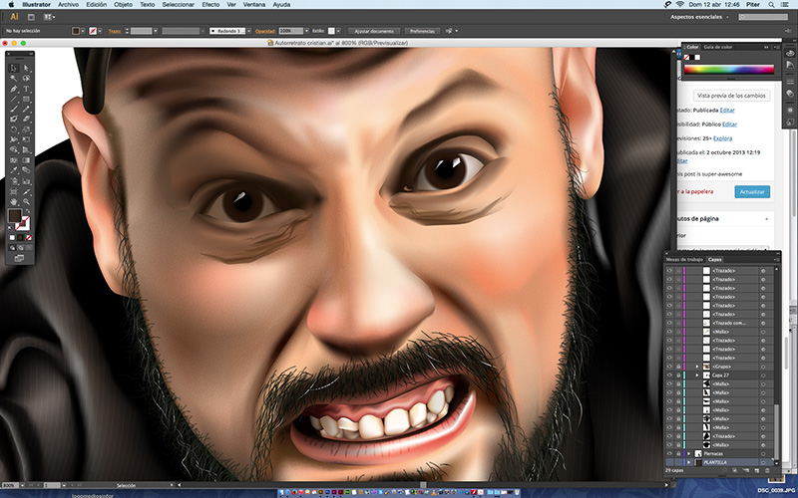Hide the Capa 27 layer with eye icon
This screenshot has height=498, width=798.
(x=670, y=374)
